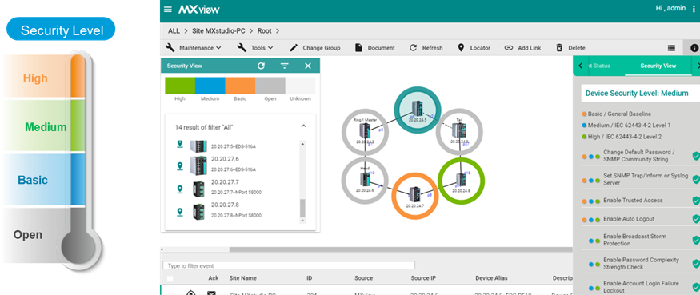
Task: Sort events by the Device Alias column
Action: pyautogui.click(x=491, y=278)
